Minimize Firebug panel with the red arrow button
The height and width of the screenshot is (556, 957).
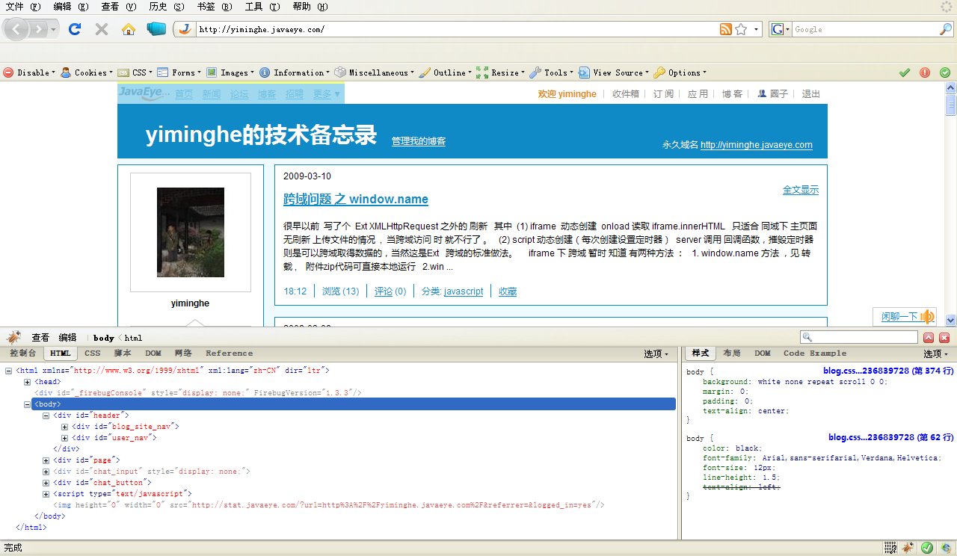click(929, 338)
